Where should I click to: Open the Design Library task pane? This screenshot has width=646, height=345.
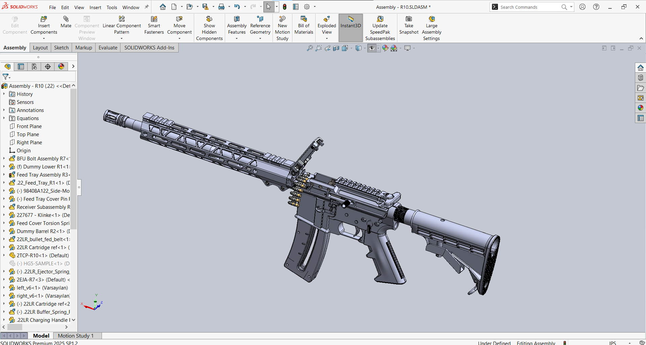coord(641,78)
